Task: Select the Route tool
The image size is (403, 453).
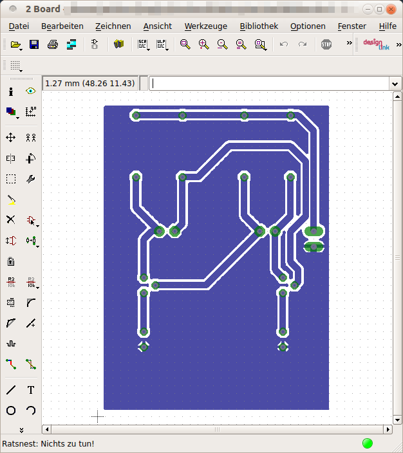Action: (11, 364)
